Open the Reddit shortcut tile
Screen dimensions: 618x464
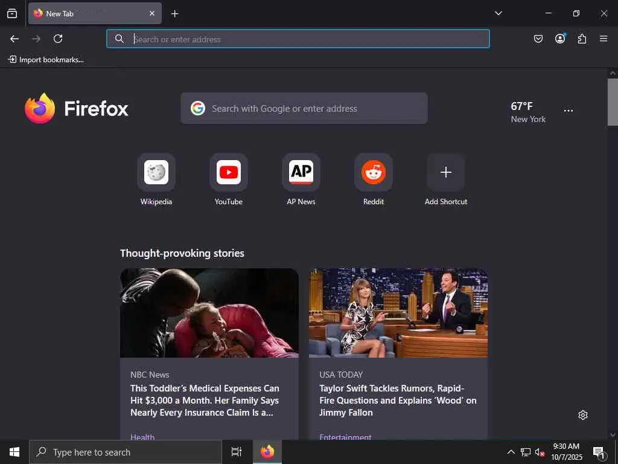pyautogui.click(x=373, y=172)
